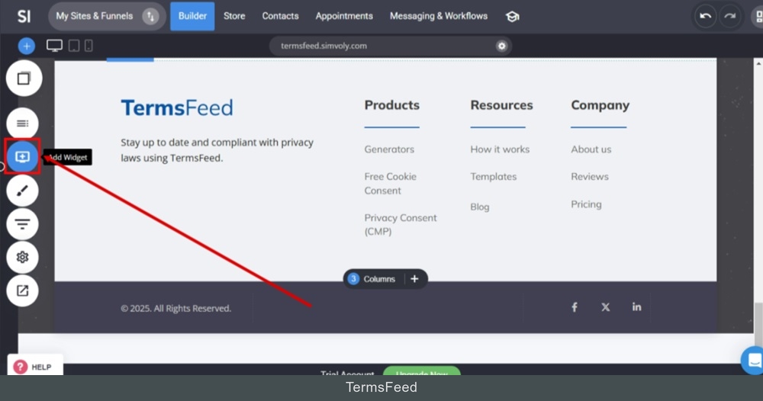Screen dimensions: 763x401
Task: Open the Builder tab
Action: (x=192, y=16)
